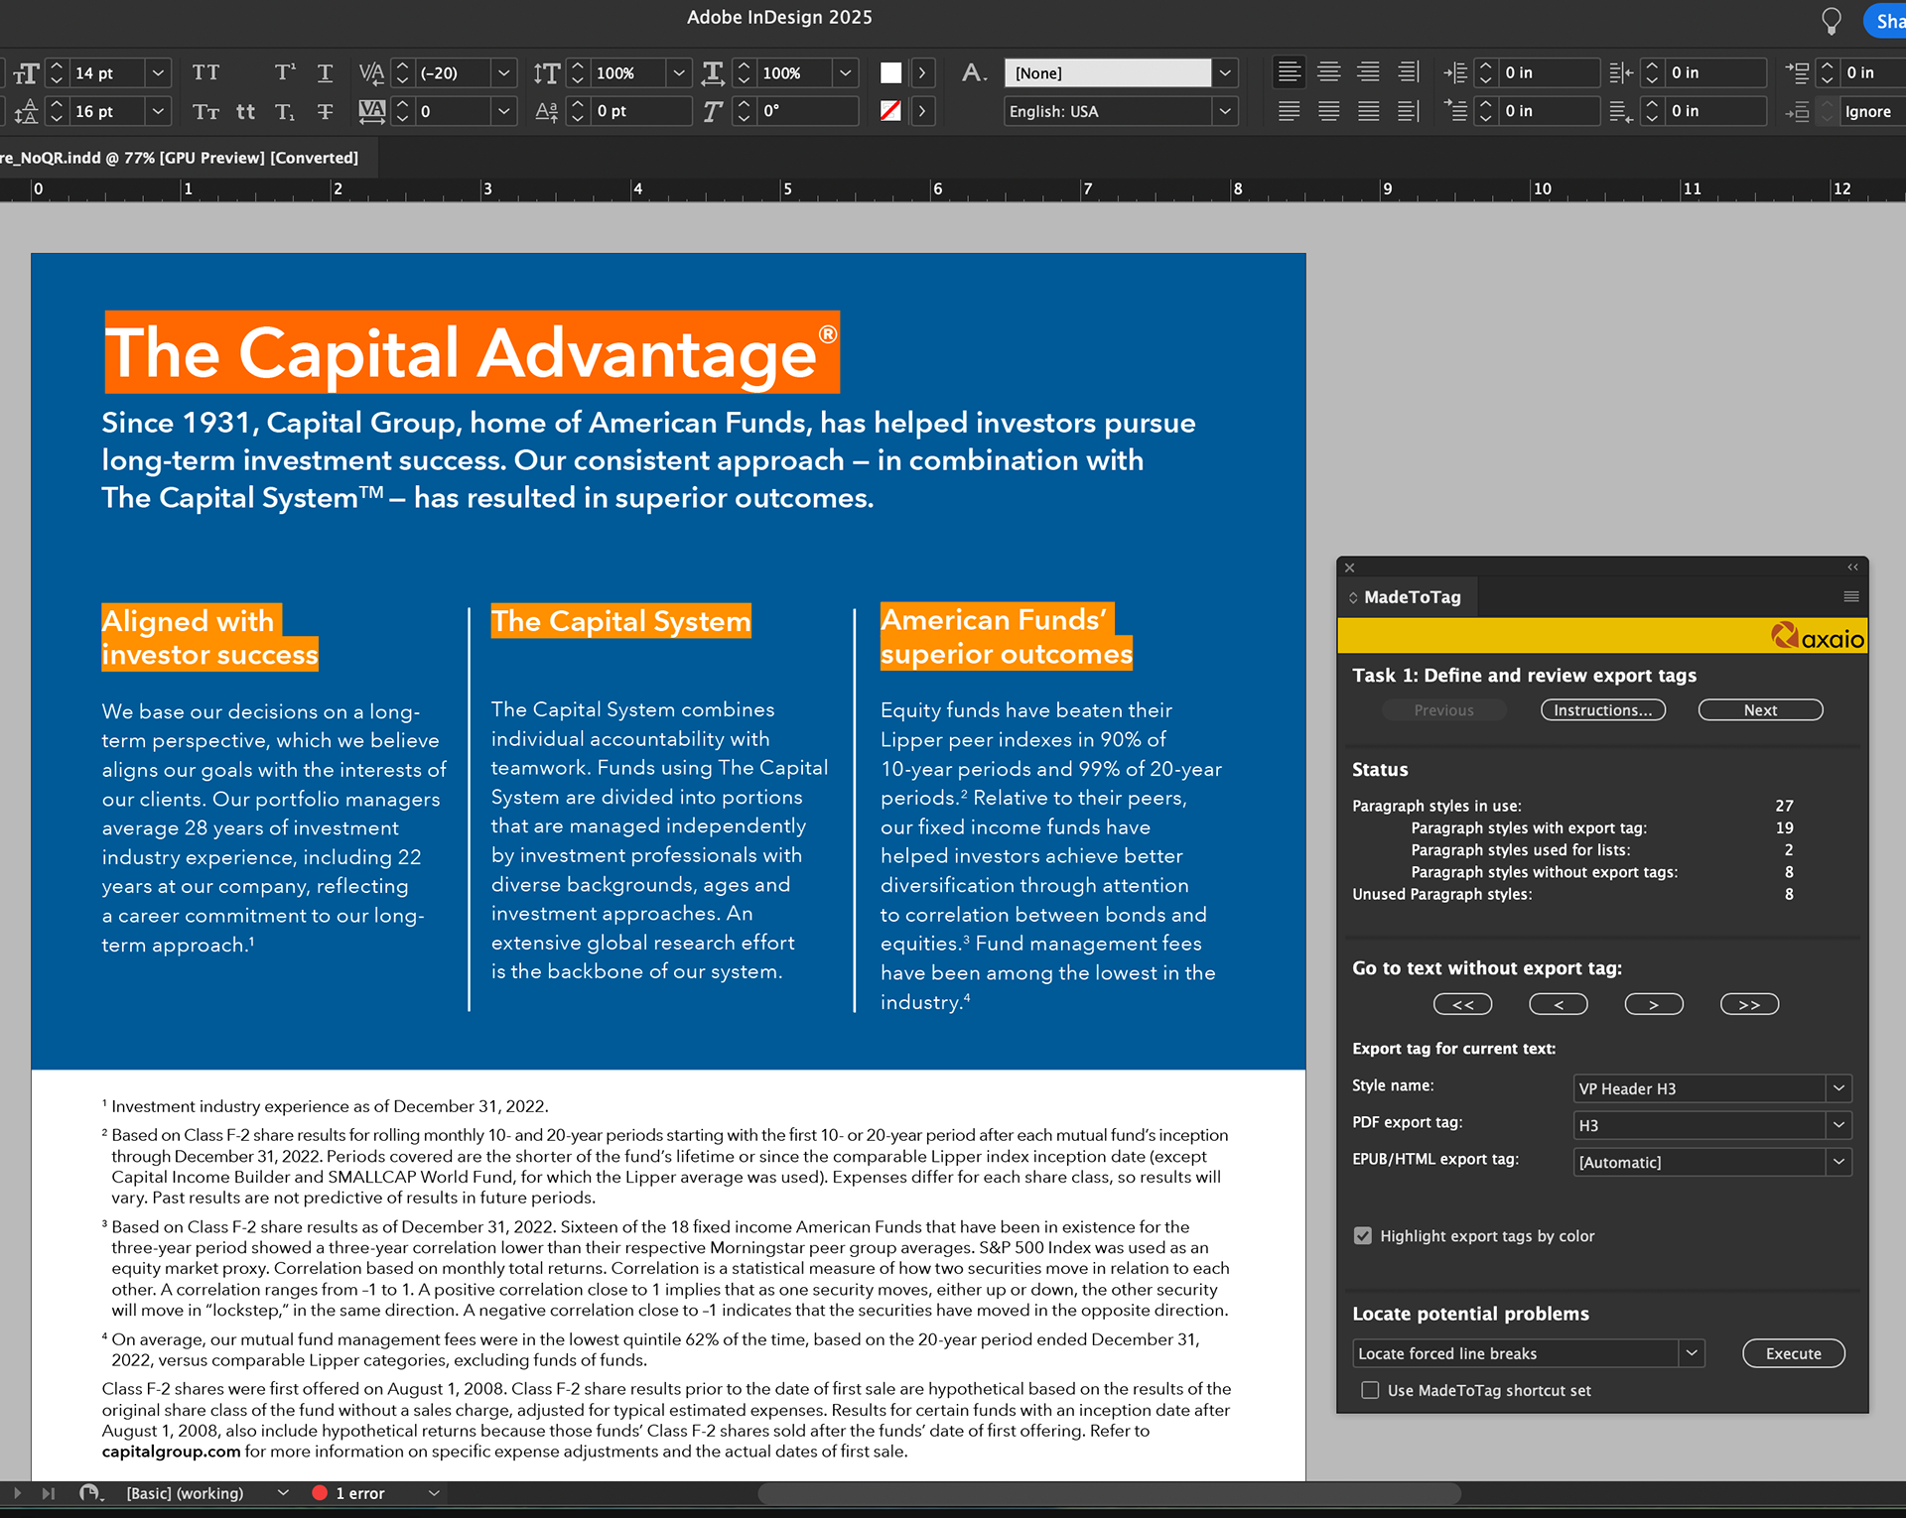Toggle Highlight export tags by color
This screenshot has width=1906, height=1518.
pos(1363,1235)
